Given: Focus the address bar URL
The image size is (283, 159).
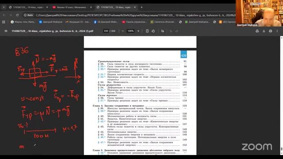Looking at the screenshot, I should click(135, 15).
